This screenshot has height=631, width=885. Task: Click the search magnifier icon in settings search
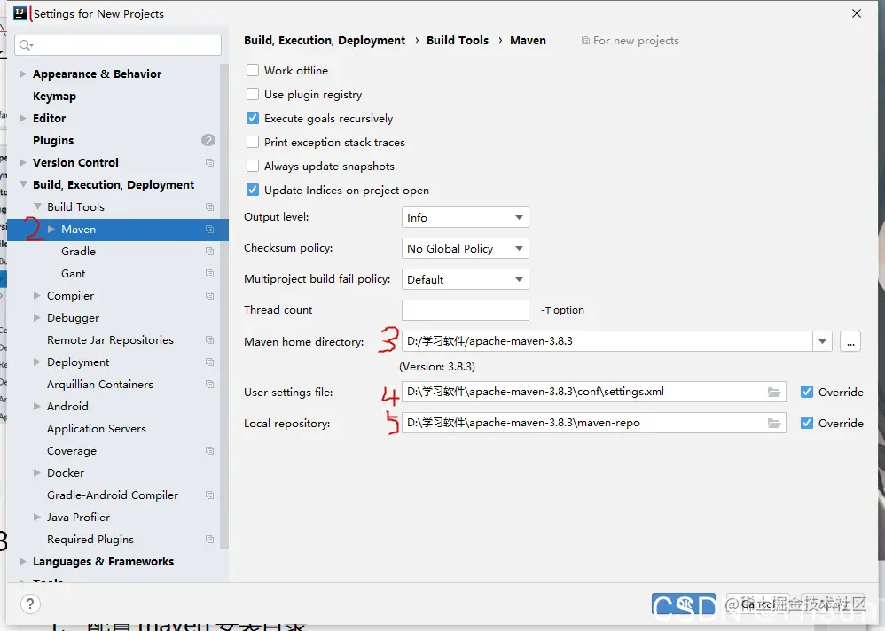(26, 45)
